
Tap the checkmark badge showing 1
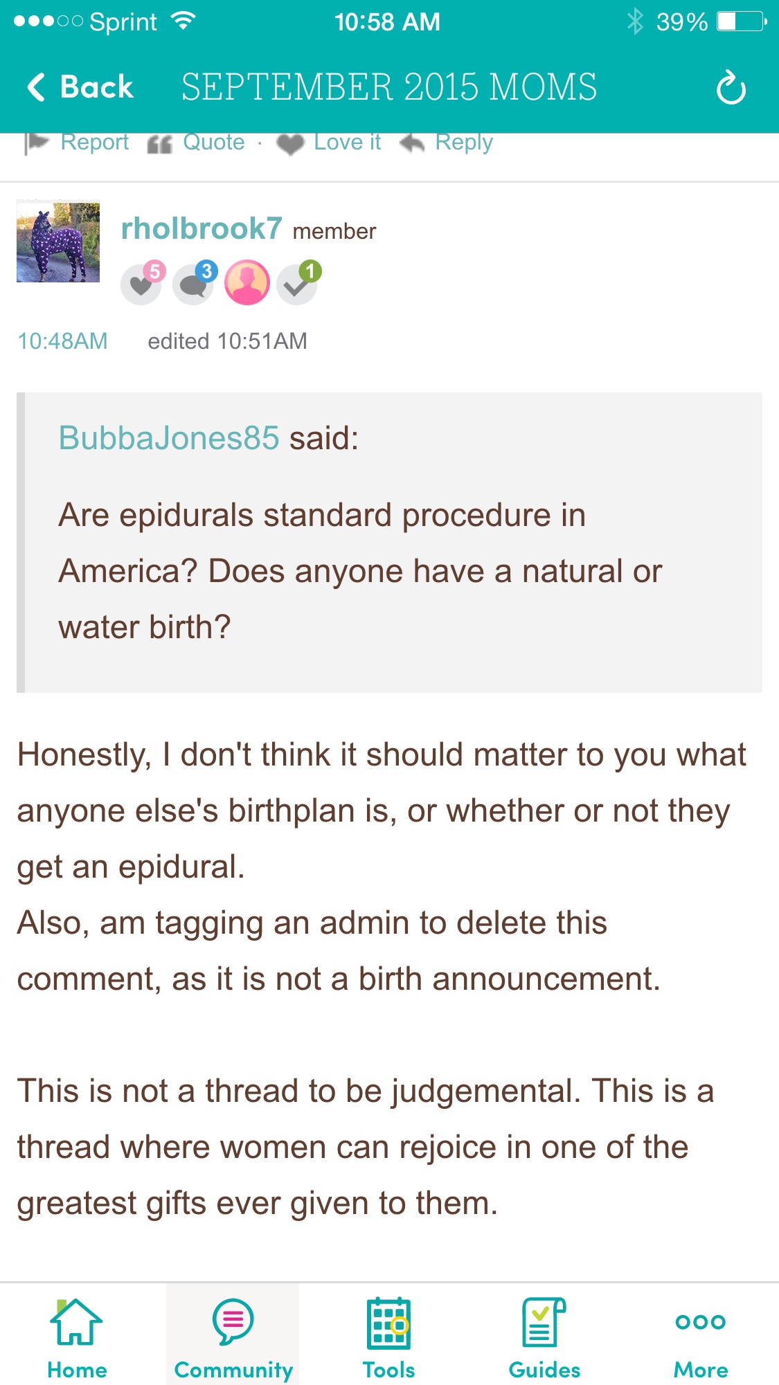tap(298, 282)
